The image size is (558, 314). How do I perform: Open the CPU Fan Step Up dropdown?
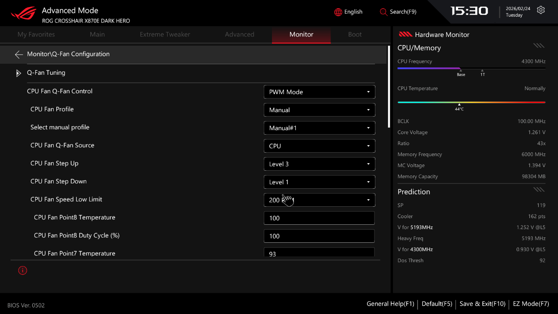point(319,164)
